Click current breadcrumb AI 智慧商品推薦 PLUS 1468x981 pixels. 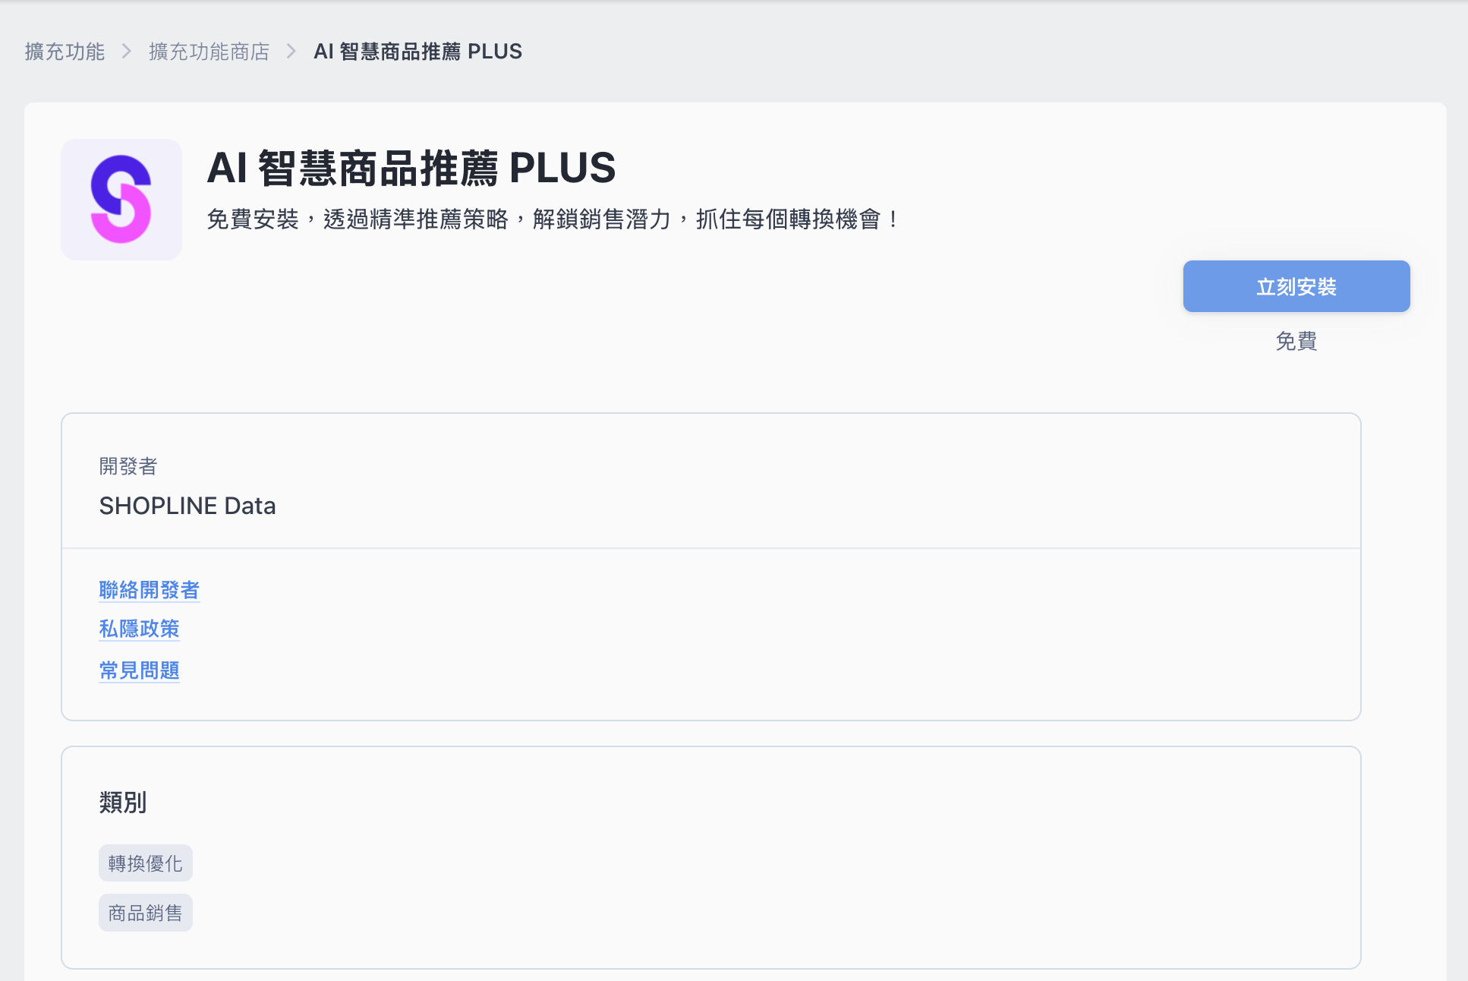coord(417,52)
